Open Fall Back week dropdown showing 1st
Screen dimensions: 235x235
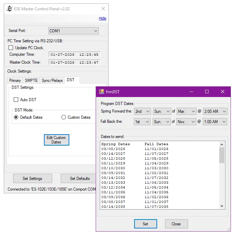[x=142, y=122]
